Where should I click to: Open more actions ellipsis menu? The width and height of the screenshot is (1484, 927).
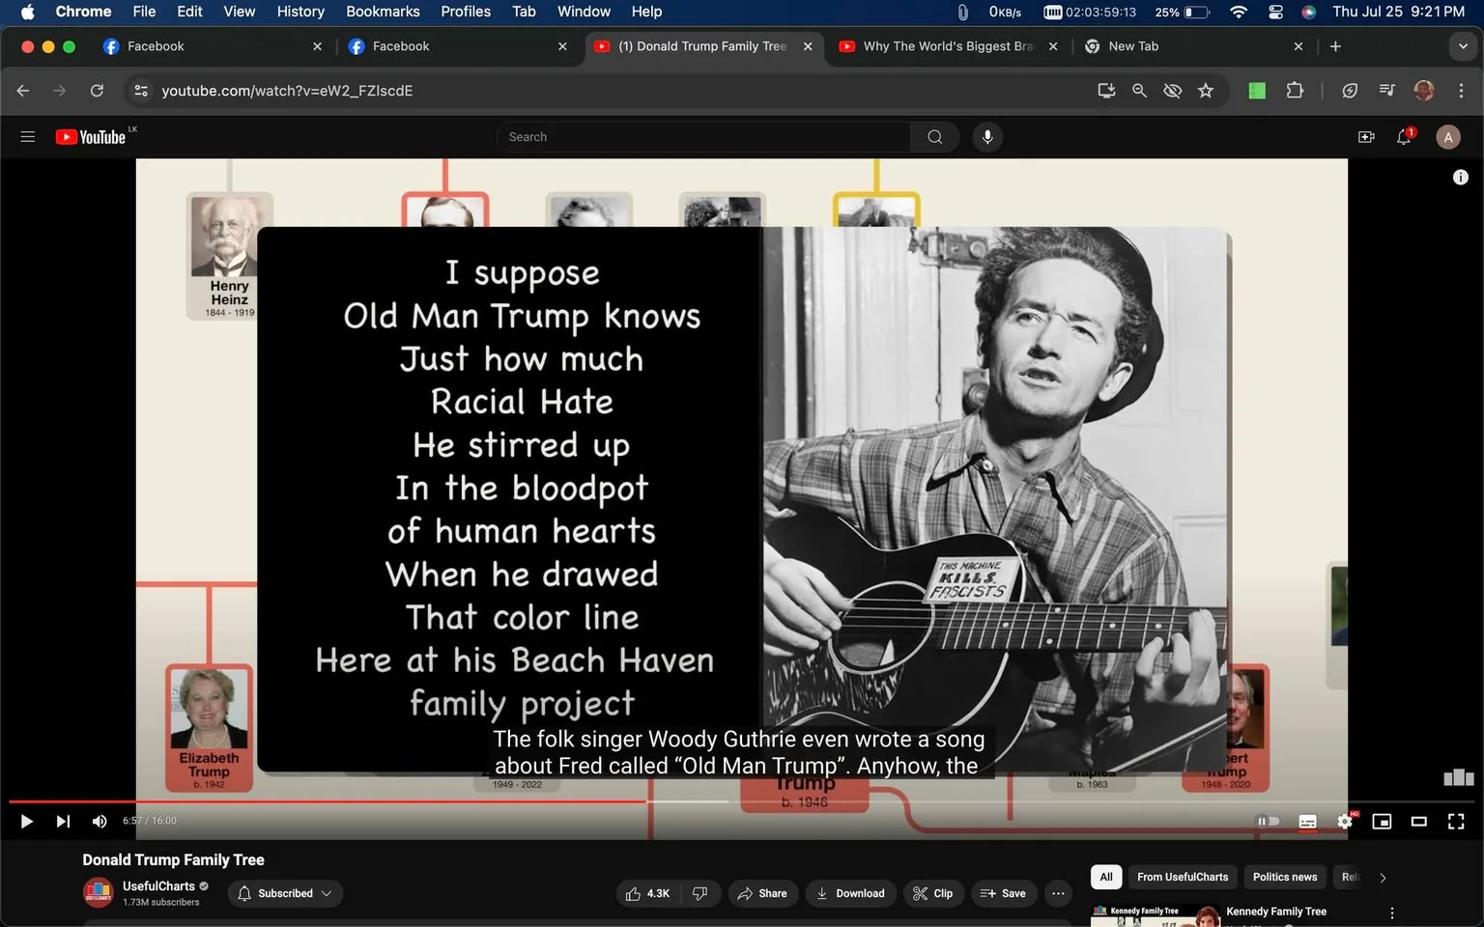(1058, 893)
